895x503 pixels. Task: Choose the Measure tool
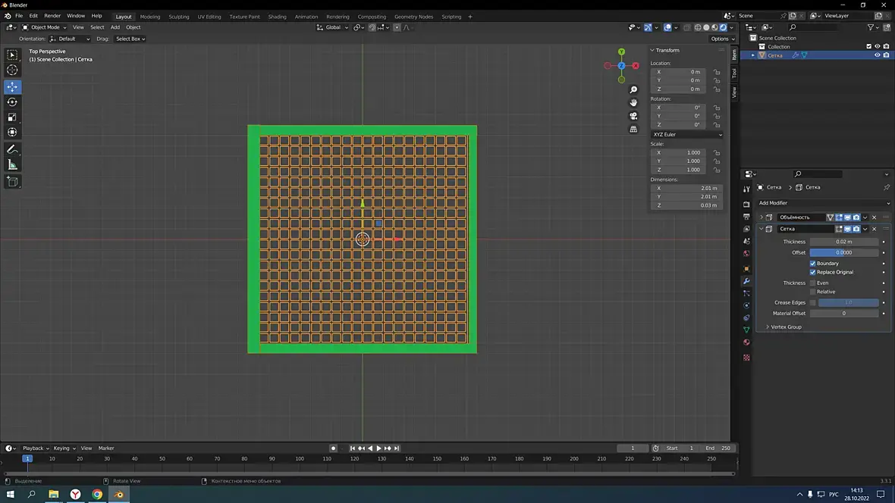point(12,165)
